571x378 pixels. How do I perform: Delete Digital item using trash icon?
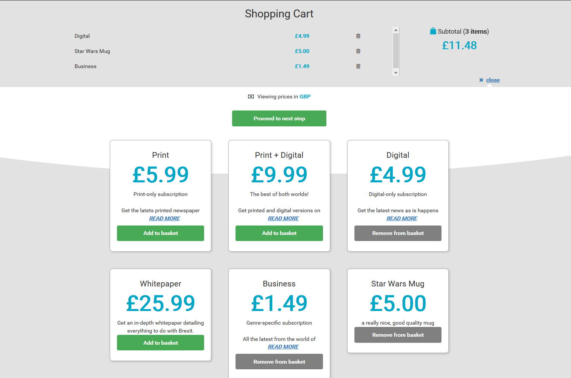point(358,36)
